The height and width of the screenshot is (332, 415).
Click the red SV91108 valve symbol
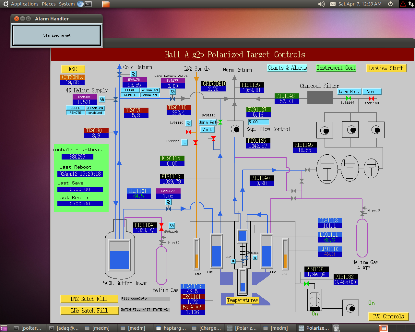point(161,227)
